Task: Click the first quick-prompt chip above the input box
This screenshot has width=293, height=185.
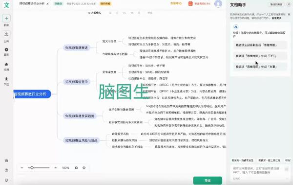Action: 242,161
